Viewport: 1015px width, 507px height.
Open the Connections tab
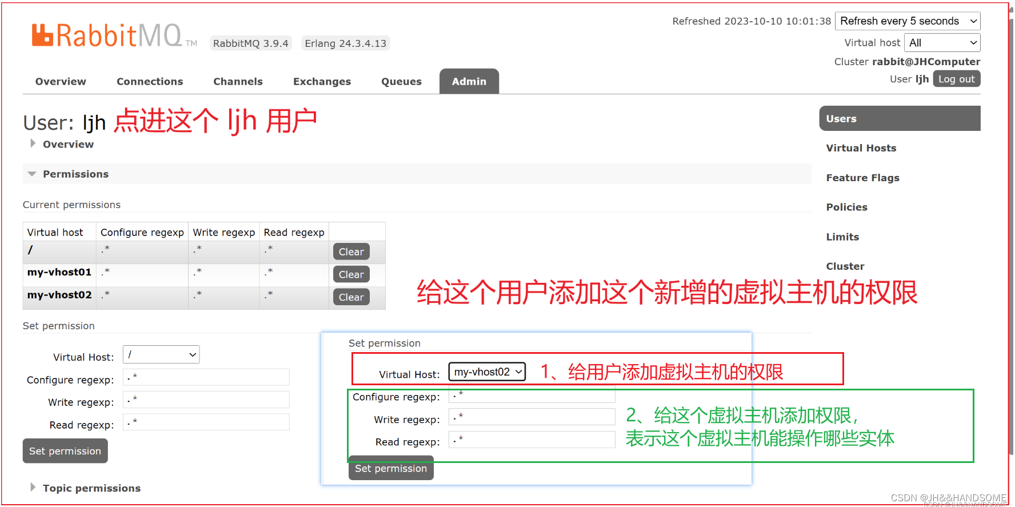(150, 81)
